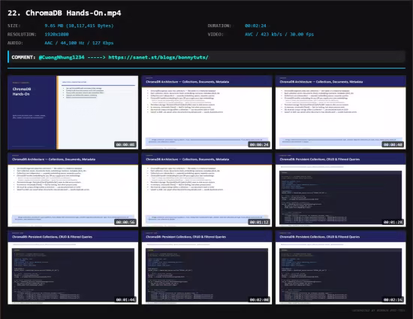Click the thumbnail at timestamp 00:02:16

point(341,268)
